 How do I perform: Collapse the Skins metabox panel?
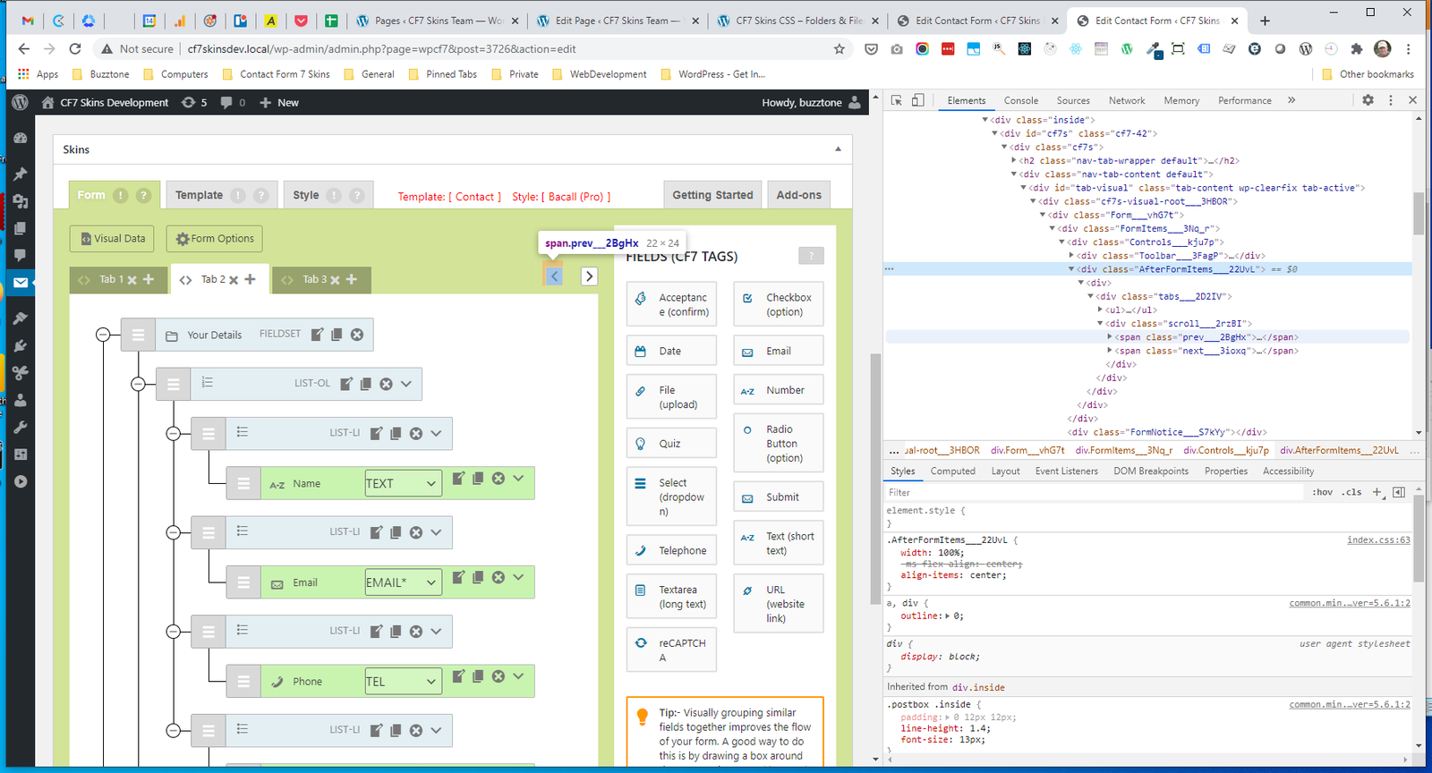coord(838,149)
